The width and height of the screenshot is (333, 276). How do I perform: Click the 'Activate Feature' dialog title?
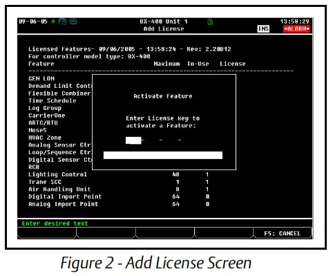(x=163, y=96)
